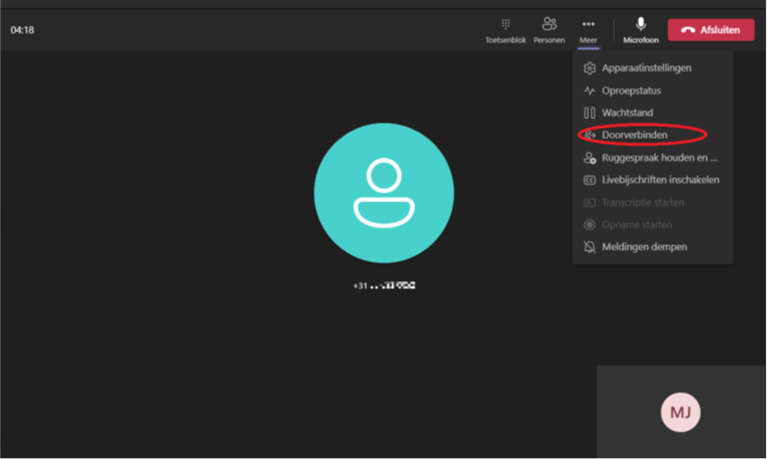This screenshot has width=767, height=459.
Task: Enable Livebijschriften inschakelen captions
Action: coord(660,180)
